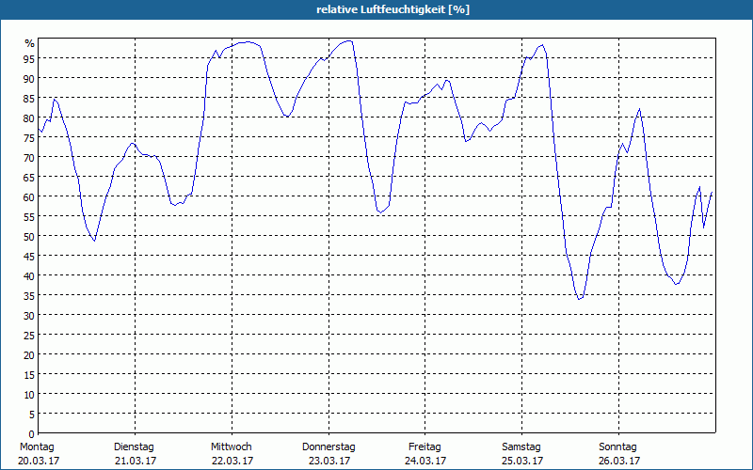
Task: Select the 'Samstag' day label
Action: click(521, 447)
